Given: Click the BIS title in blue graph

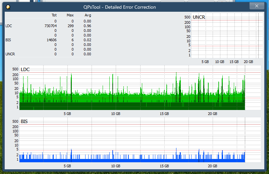Looking at the screenshot, I should 24,121.
